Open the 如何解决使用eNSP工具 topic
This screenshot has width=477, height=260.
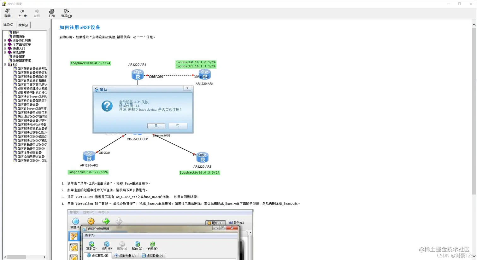[32, 113]
